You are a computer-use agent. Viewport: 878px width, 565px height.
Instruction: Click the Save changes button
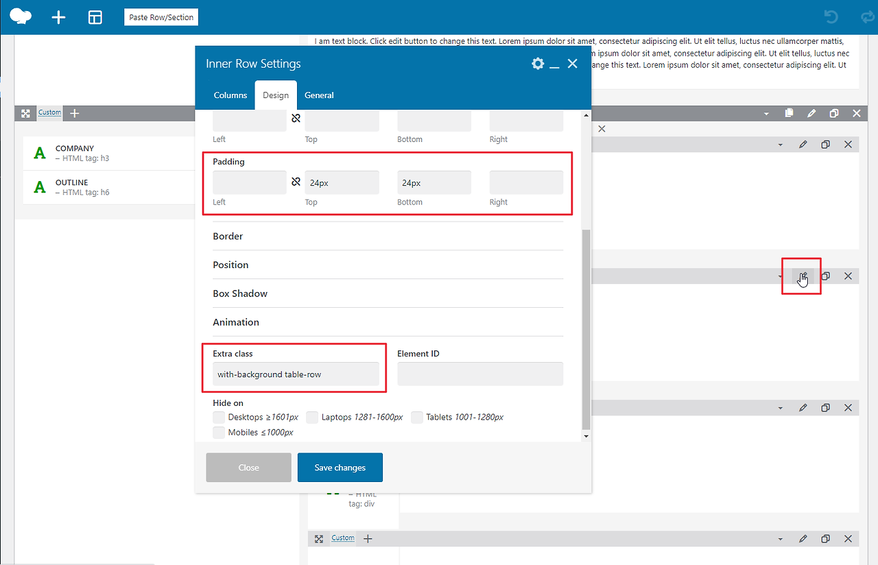(340, 468)
